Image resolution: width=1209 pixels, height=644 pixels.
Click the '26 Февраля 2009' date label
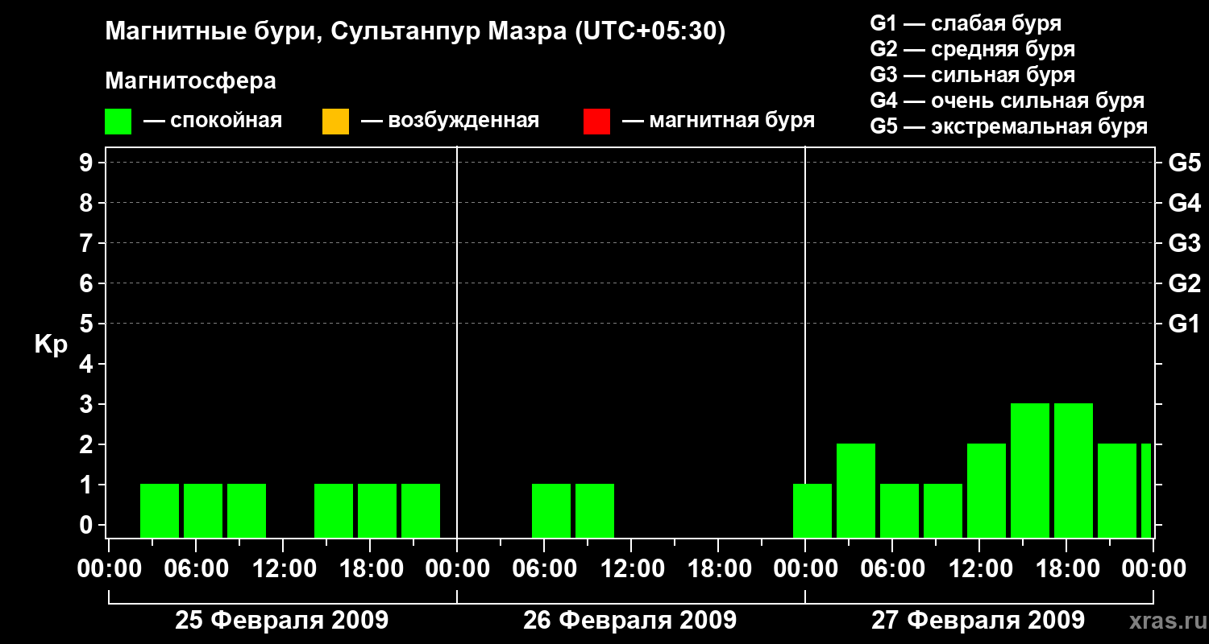[630, 621]
